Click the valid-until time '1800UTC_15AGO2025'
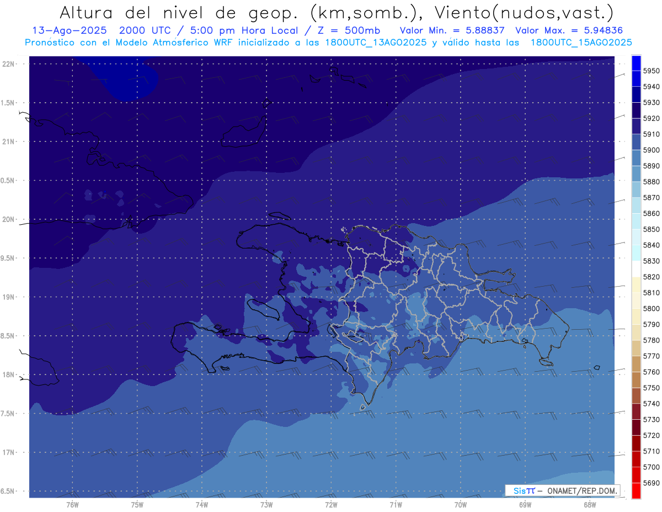This screenshot has height=512, width=662. point(581,43)
